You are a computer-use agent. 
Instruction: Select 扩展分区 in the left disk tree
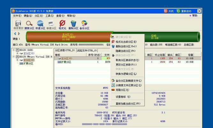tap(28, 63)
